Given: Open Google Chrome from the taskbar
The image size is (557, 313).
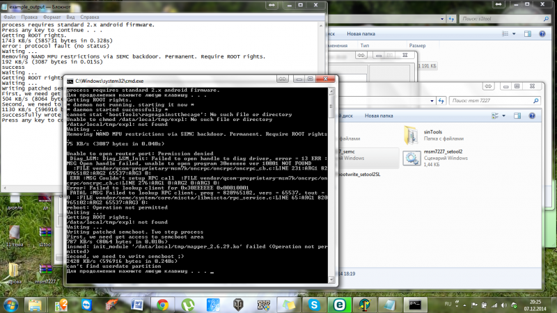Looking at the screenshot, I should pos(162,304).
